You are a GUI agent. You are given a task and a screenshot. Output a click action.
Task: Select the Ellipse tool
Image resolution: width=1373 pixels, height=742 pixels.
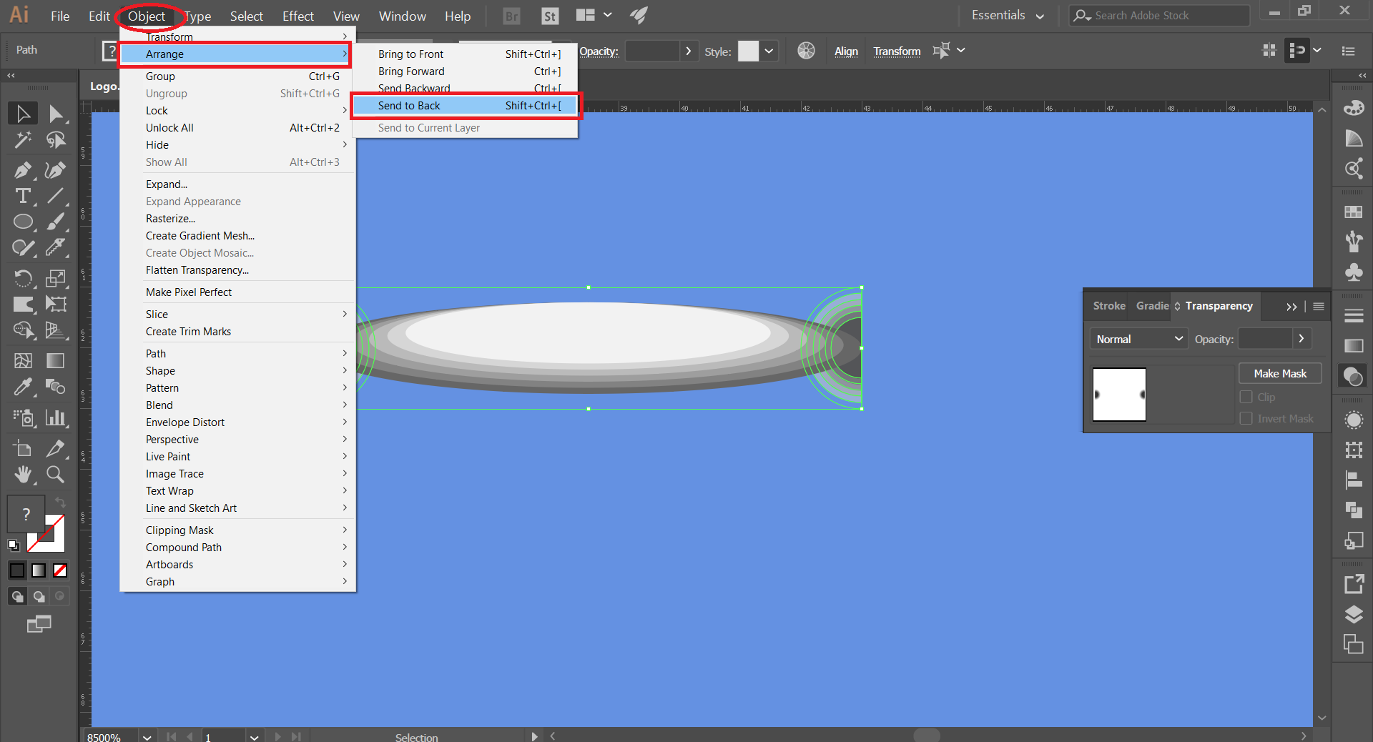pyautogui.click(x=23, y=222)
